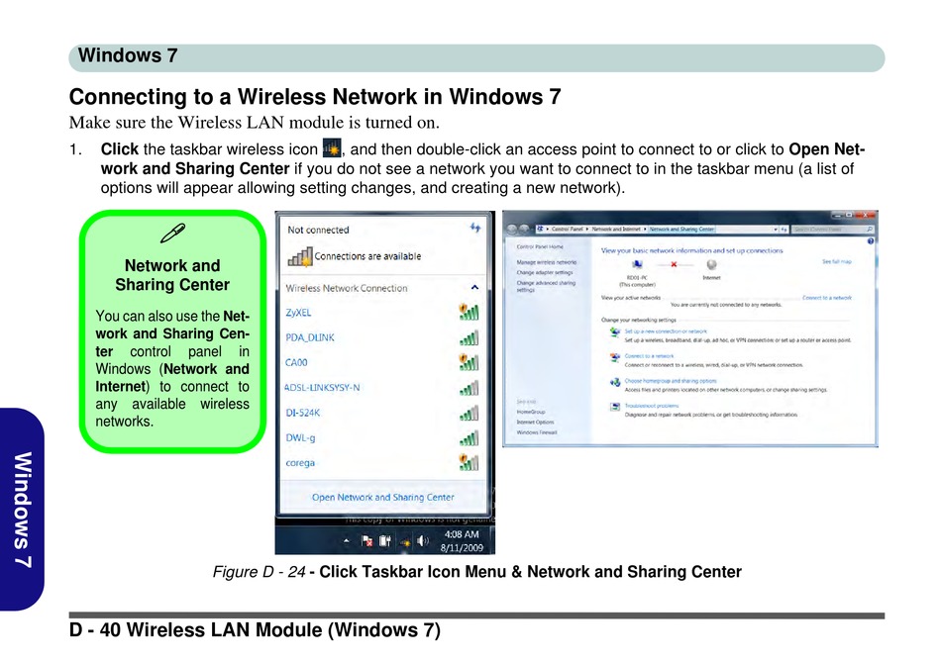Click Set up a new connection or network

(666, 330)
